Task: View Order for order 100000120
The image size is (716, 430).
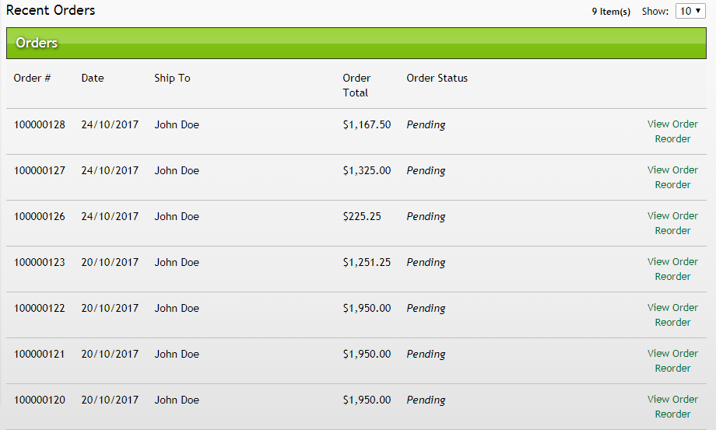Action: click(x=672, y=399)
